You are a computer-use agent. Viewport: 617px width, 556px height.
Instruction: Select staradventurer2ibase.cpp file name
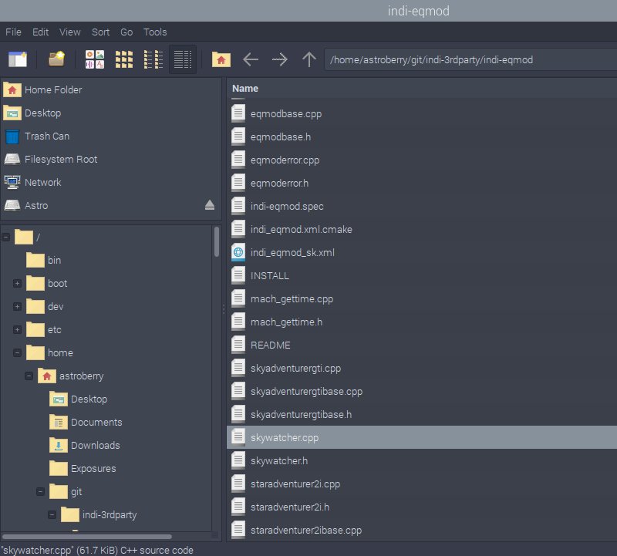[x=305, y=531]
